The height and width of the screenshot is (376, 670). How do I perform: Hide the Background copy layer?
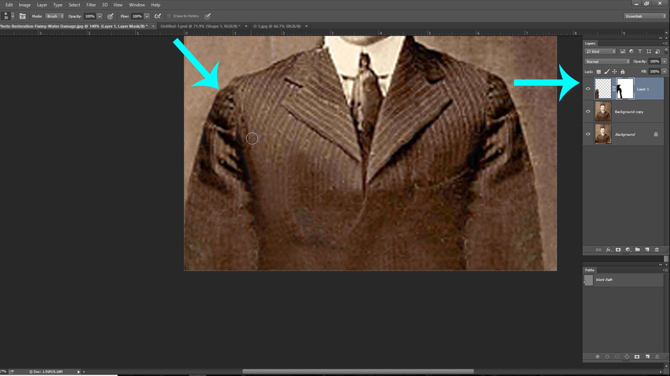pyautogui.click(x=588, y=111)
